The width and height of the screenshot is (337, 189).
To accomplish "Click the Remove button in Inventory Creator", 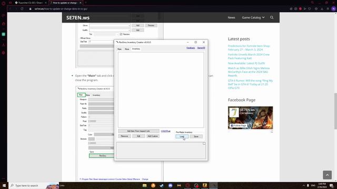I will [124, 136].
